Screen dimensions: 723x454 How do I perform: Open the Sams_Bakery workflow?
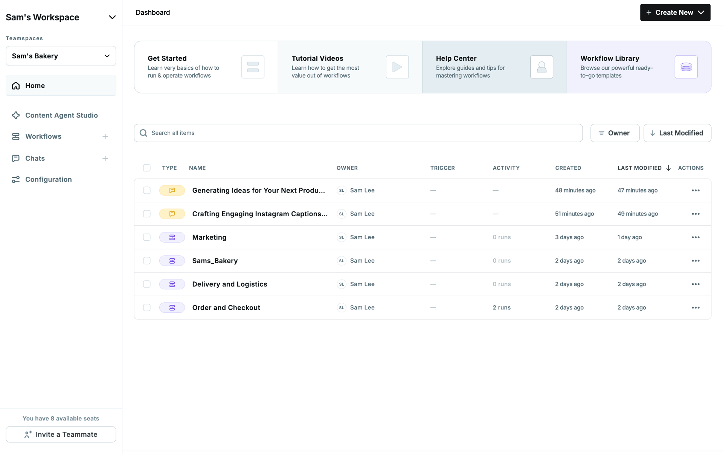pyautogui.click(x=215, y=260)
